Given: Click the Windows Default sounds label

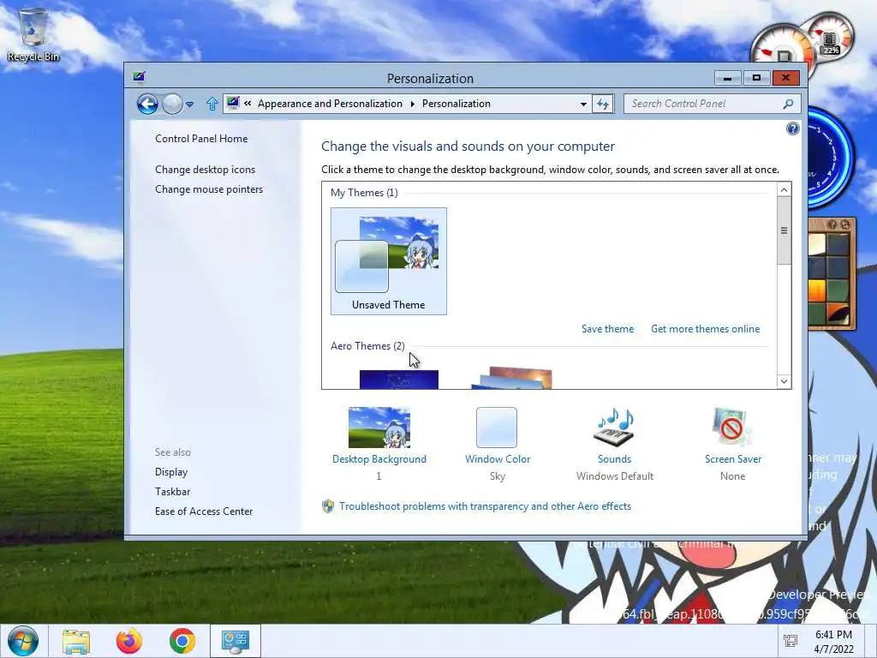Looking at the screenshot, I should point(615,476).
